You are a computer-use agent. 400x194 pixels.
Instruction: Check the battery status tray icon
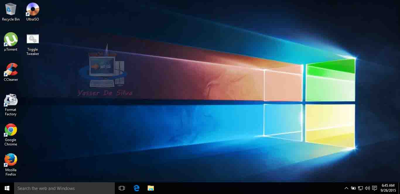(353, 188)
